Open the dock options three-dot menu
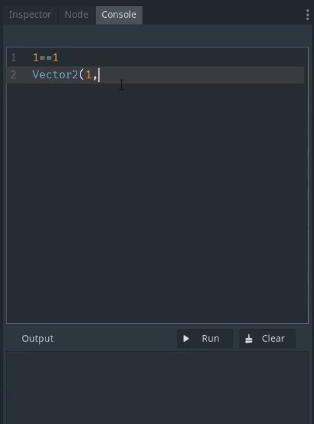The image size is (314, 424). 307,14
